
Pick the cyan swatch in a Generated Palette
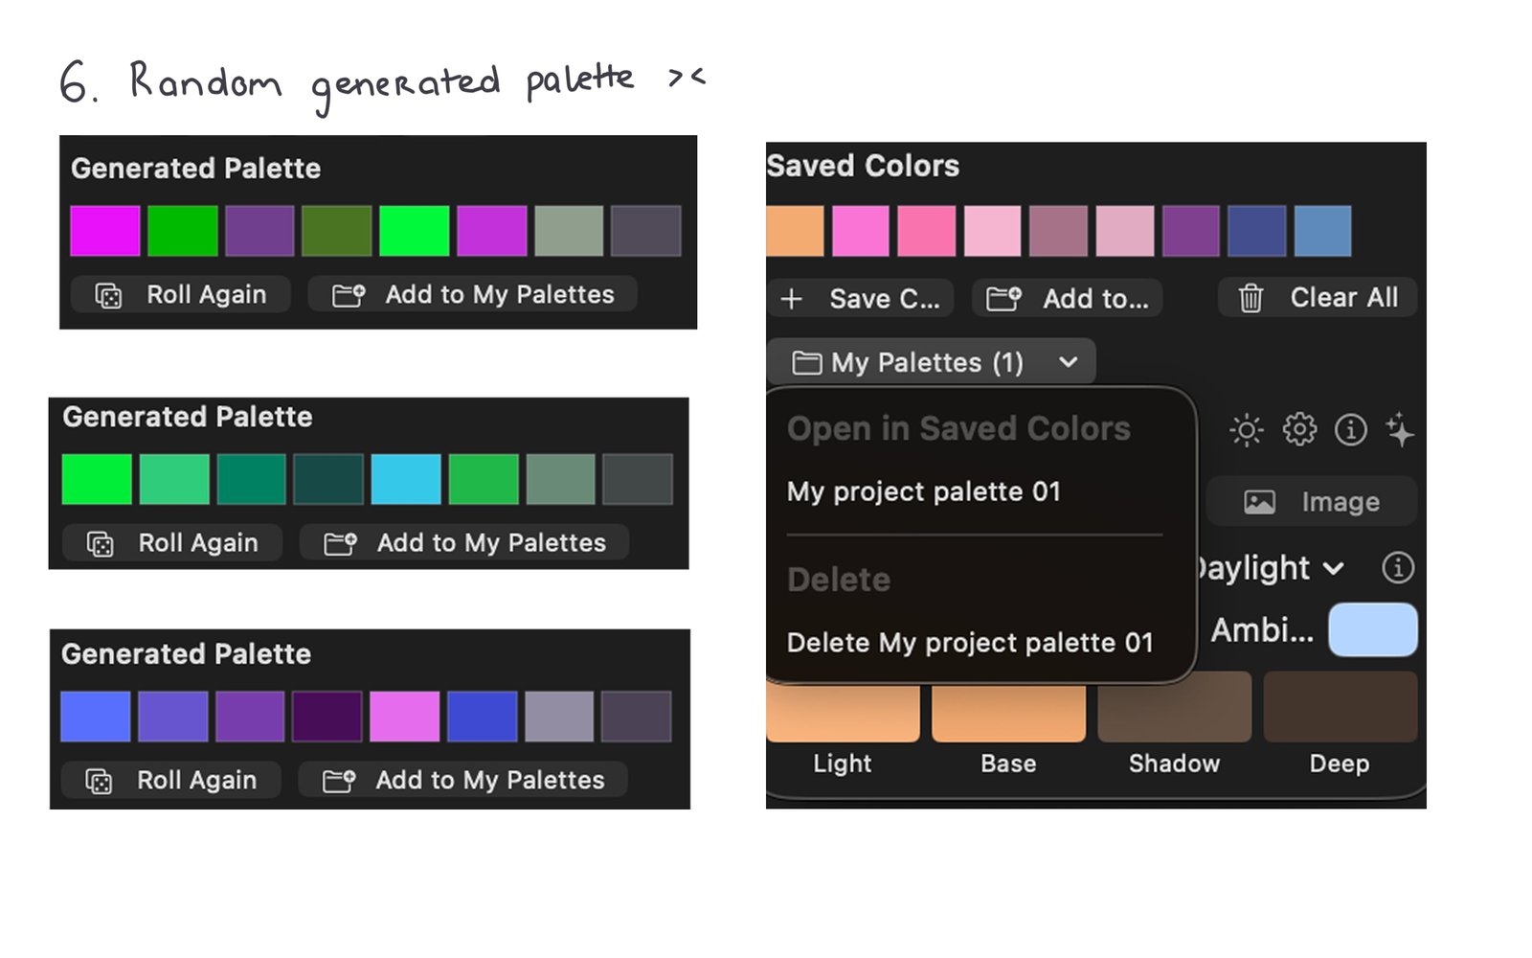pos(406,479)
